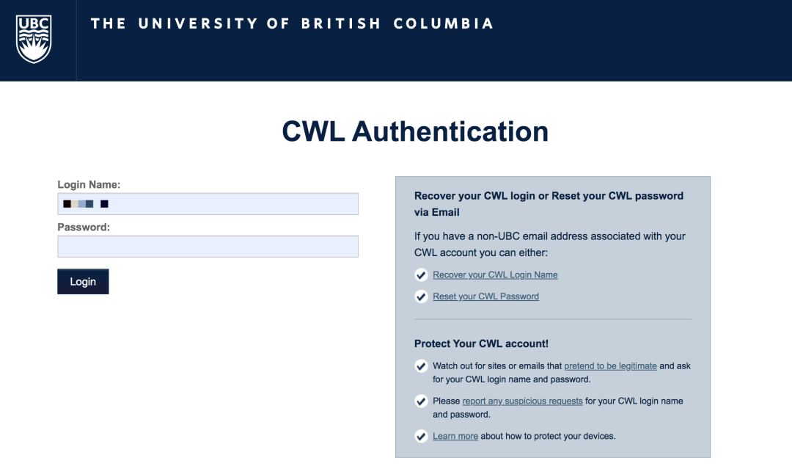The image size is (792, 466).
Task: Click the CWL Authentication page heading
Action: (x=415, y=131)
